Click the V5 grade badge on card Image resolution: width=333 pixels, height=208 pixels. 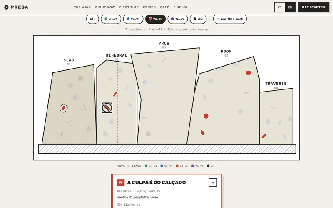pyautogui.click(x=121, y=183)
